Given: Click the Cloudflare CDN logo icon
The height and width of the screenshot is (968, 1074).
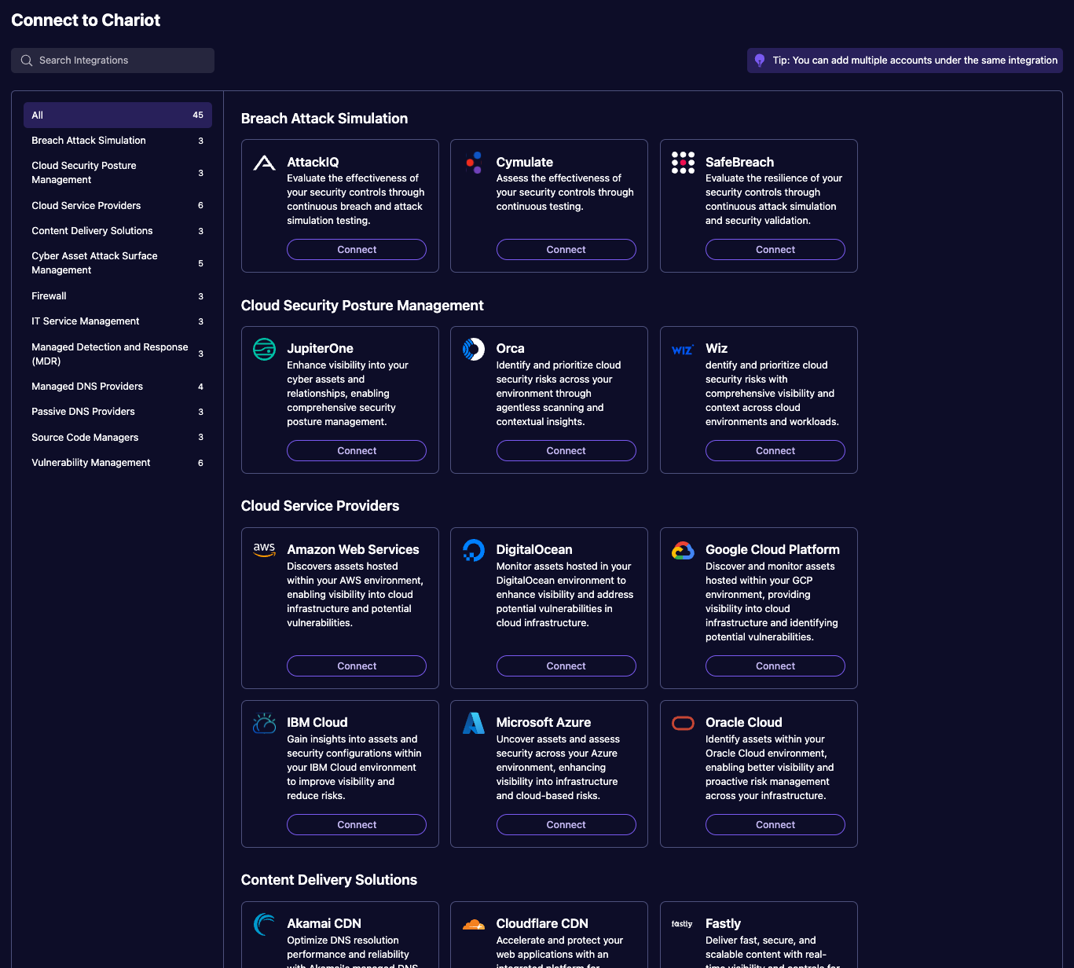Looking at the screenshot, I should click(474, 925).
